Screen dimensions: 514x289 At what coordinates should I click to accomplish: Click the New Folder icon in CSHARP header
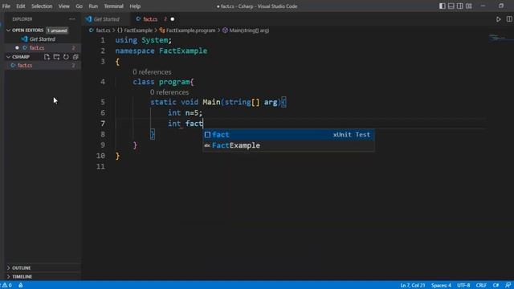point(56,57)
